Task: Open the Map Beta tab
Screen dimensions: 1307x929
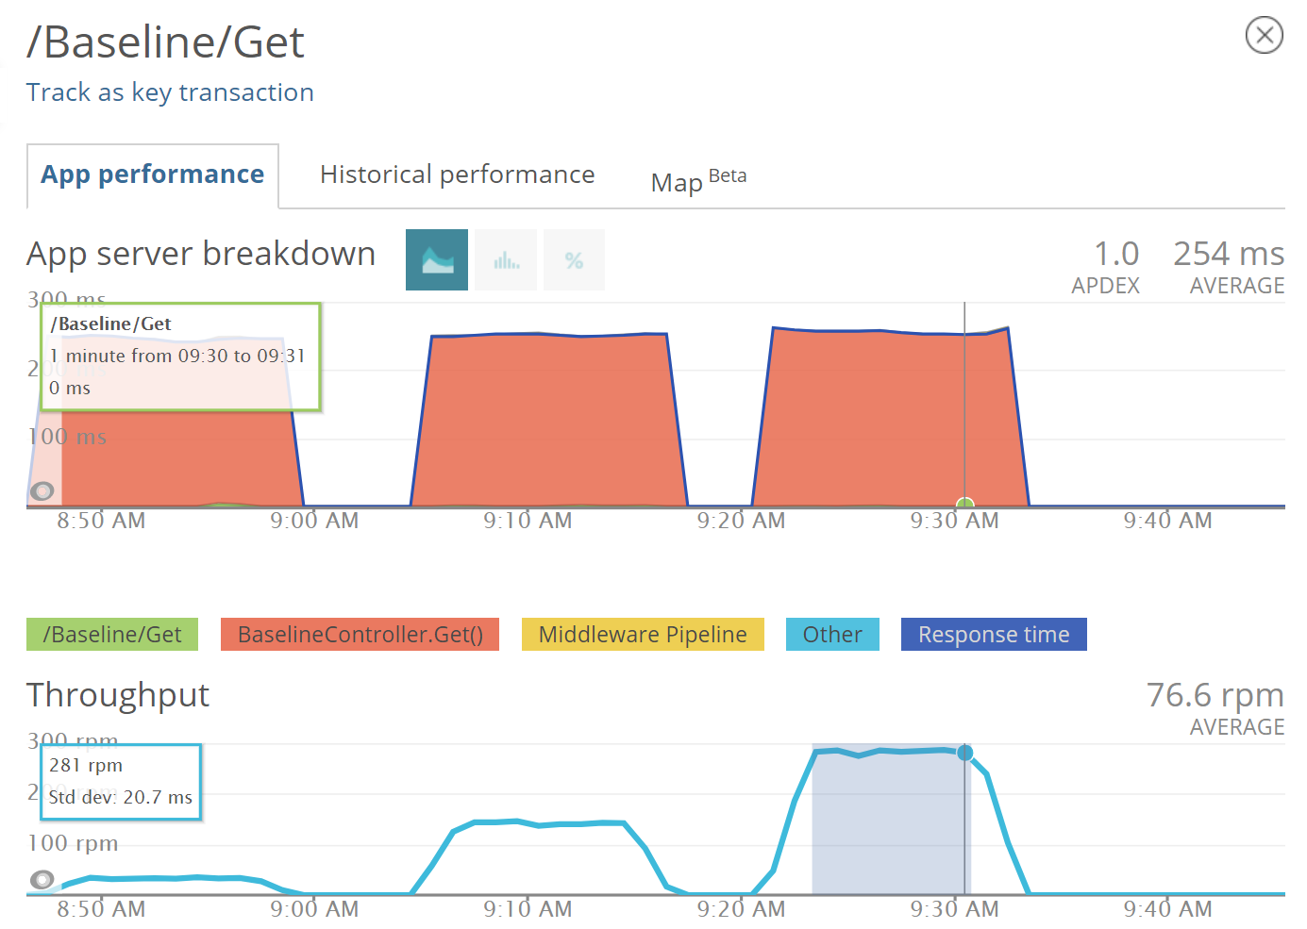Action: coord(698,179)
